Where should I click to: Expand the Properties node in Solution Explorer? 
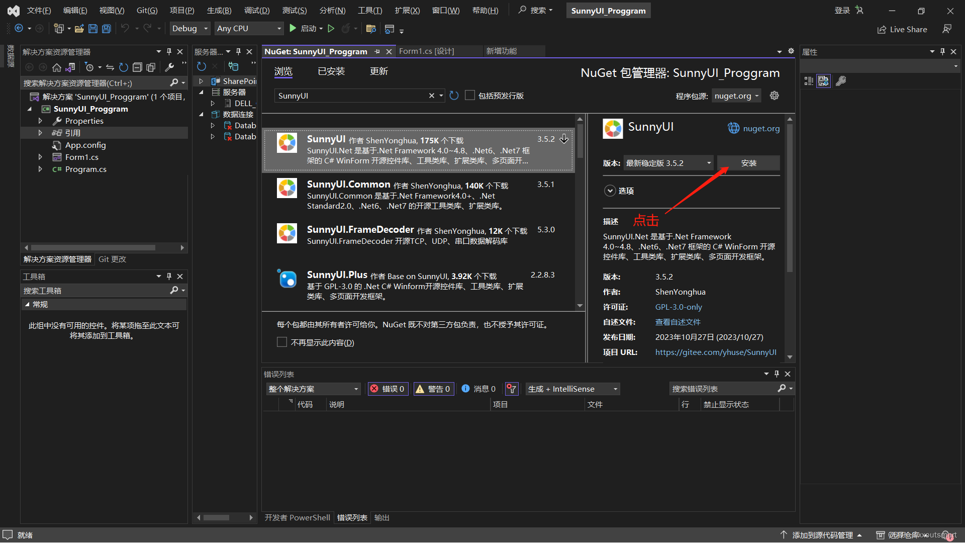(x=40, y=121)
